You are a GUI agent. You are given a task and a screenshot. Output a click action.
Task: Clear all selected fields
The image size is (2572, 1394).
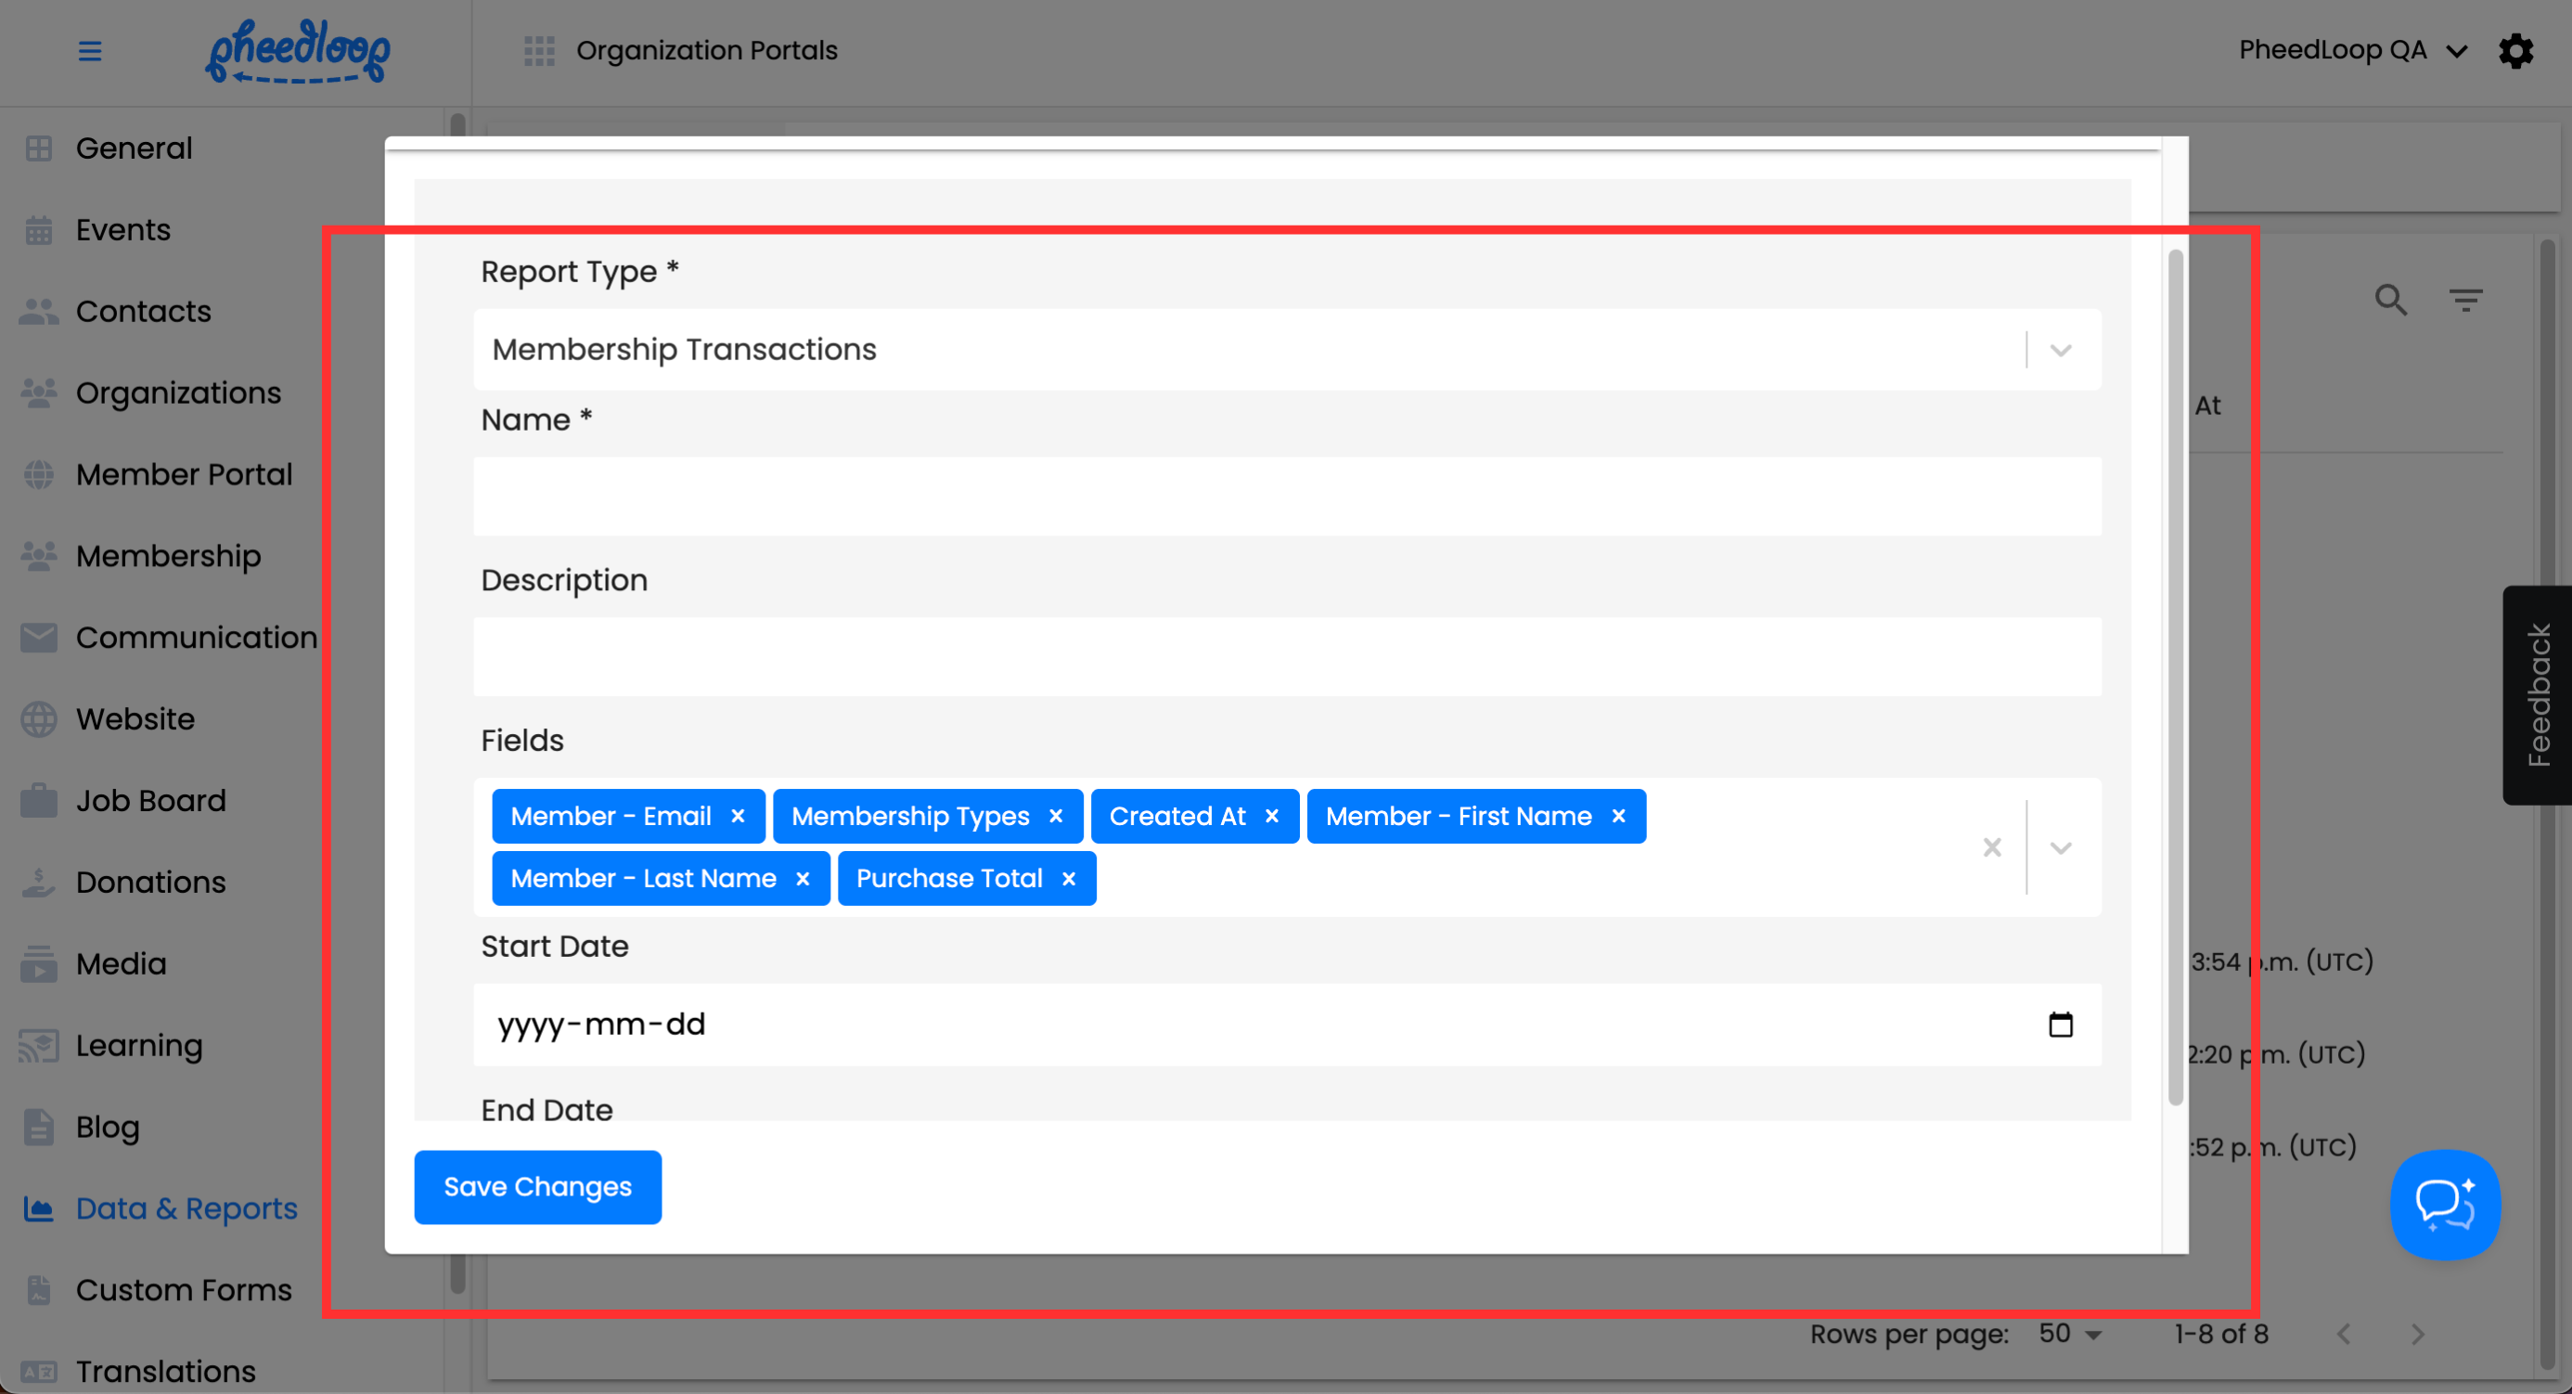pos(1992,847)
